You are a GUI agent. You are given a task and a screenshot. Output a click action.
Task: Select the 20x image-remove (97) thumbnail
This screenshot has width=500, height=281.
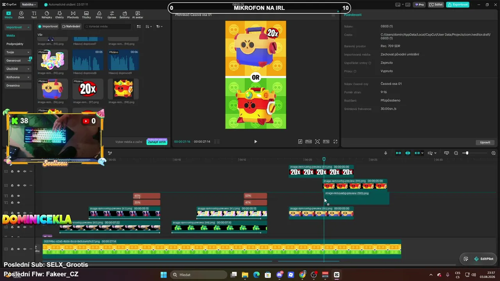[x=88, y=89]
